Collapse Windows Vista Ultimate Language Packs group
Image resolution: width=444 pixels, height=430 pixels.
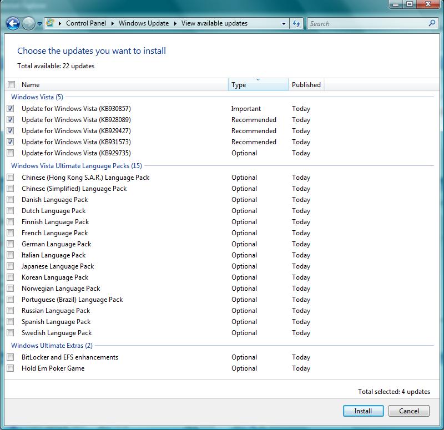(77, 165)
